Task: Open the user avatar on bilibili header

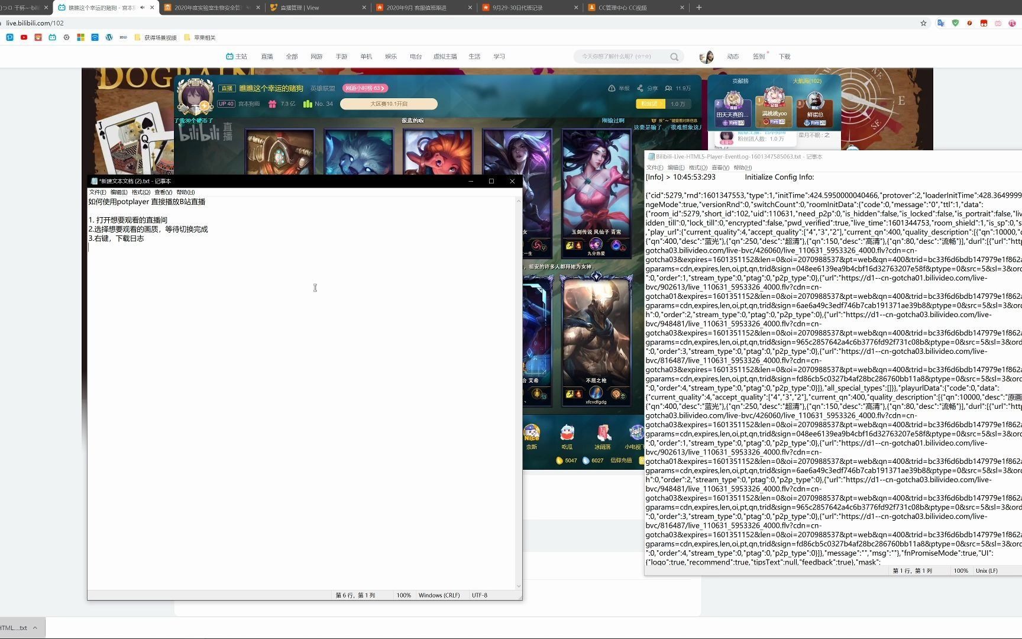Action: point(706,57)
